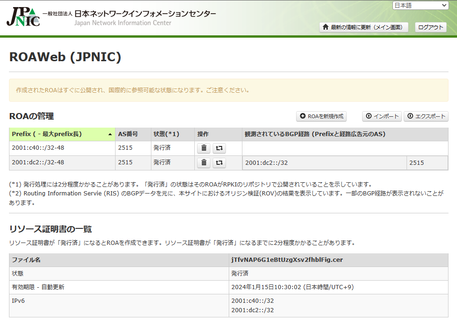The height and width of the screenshot is (324, 457).
Task: Click the ROAの管理 section heading
Action: pyautogui.click(x=32, y=116)
